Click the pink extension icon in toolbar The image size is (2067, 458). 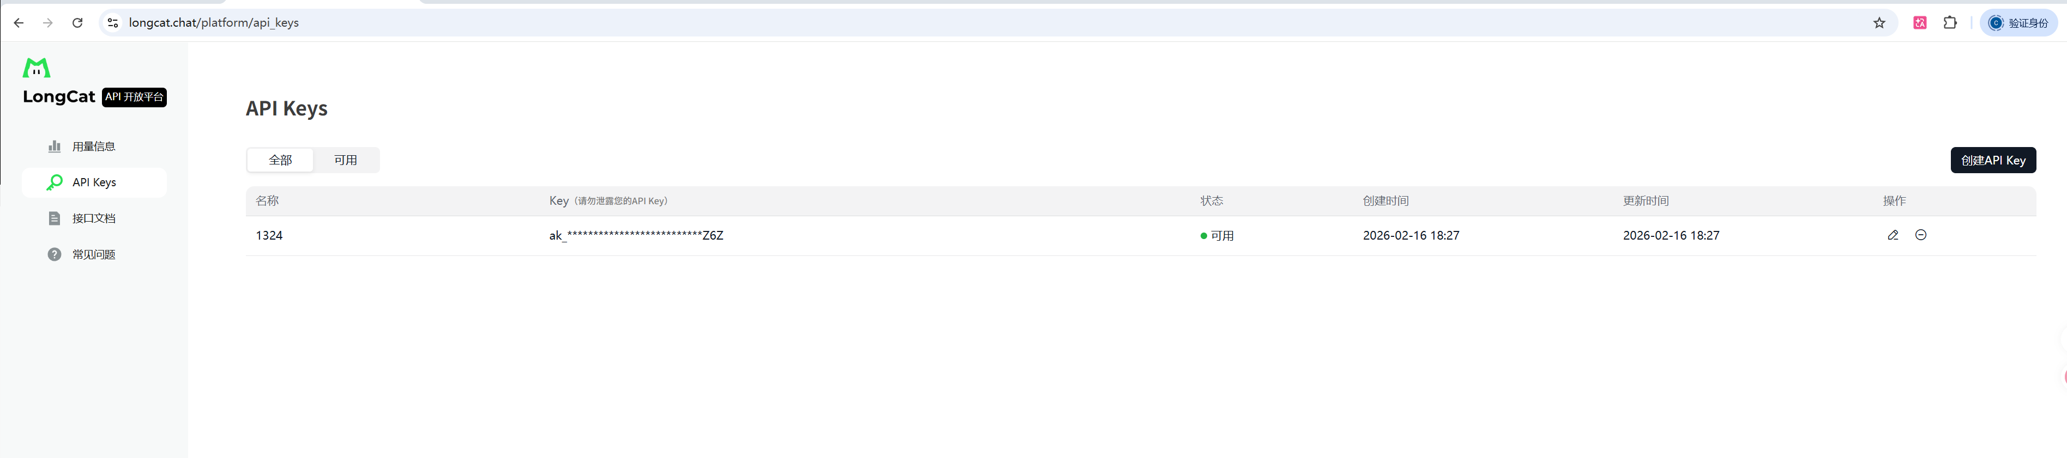[x=1920, y=23]
